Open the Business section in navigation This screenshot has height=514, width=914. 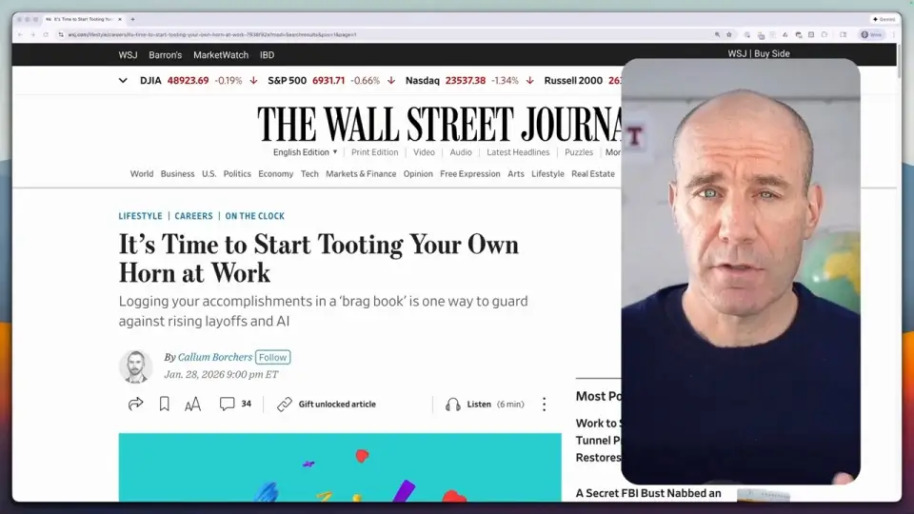[x=177, y=174]
